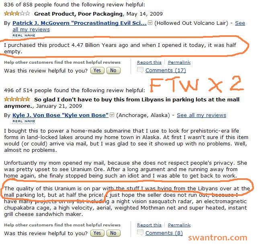This screenshot has height=246, width=264.
Task: Expand the dropdown arrow next to Patrick J. McGovern
Action: (150, 23)
